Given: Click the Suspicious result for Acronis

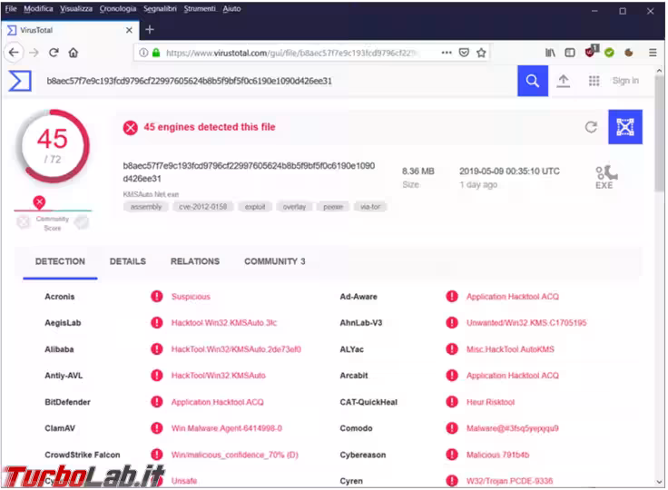Looking at the screenshot, I should click(191, 297).
